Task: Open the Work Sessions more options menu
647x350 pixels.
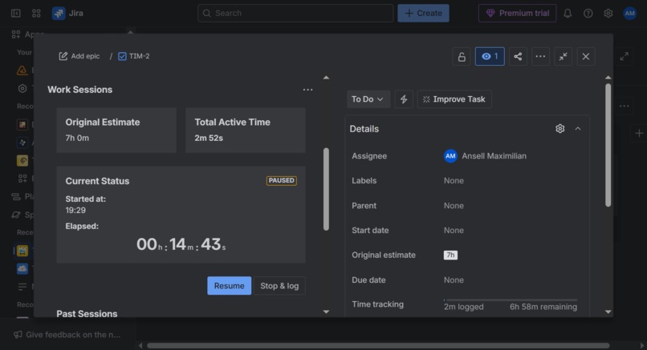Action: (x=307, y=90)
